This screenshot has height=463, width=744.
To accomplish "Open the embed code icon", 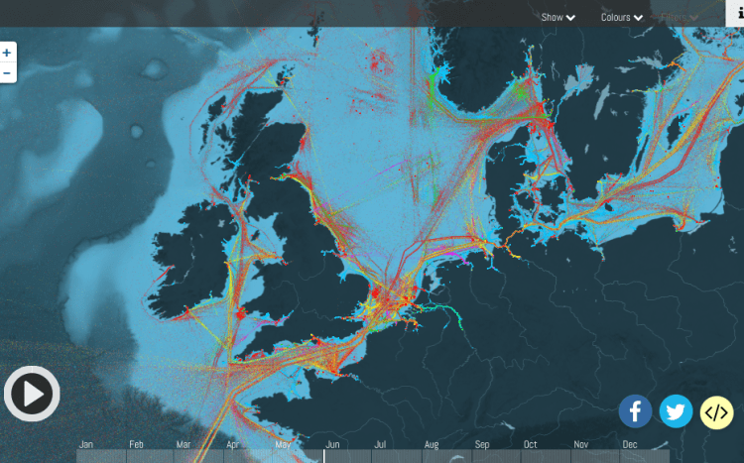I will click(x=716, y=410).
